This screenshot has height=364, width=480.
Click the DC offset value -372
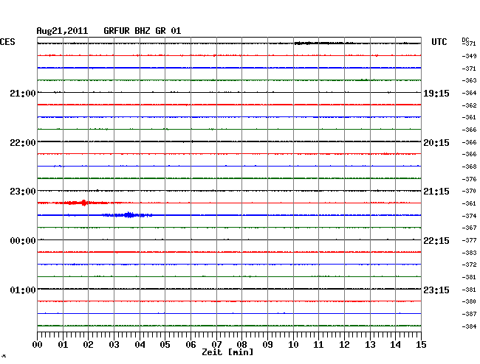click(x=469, y=265)
